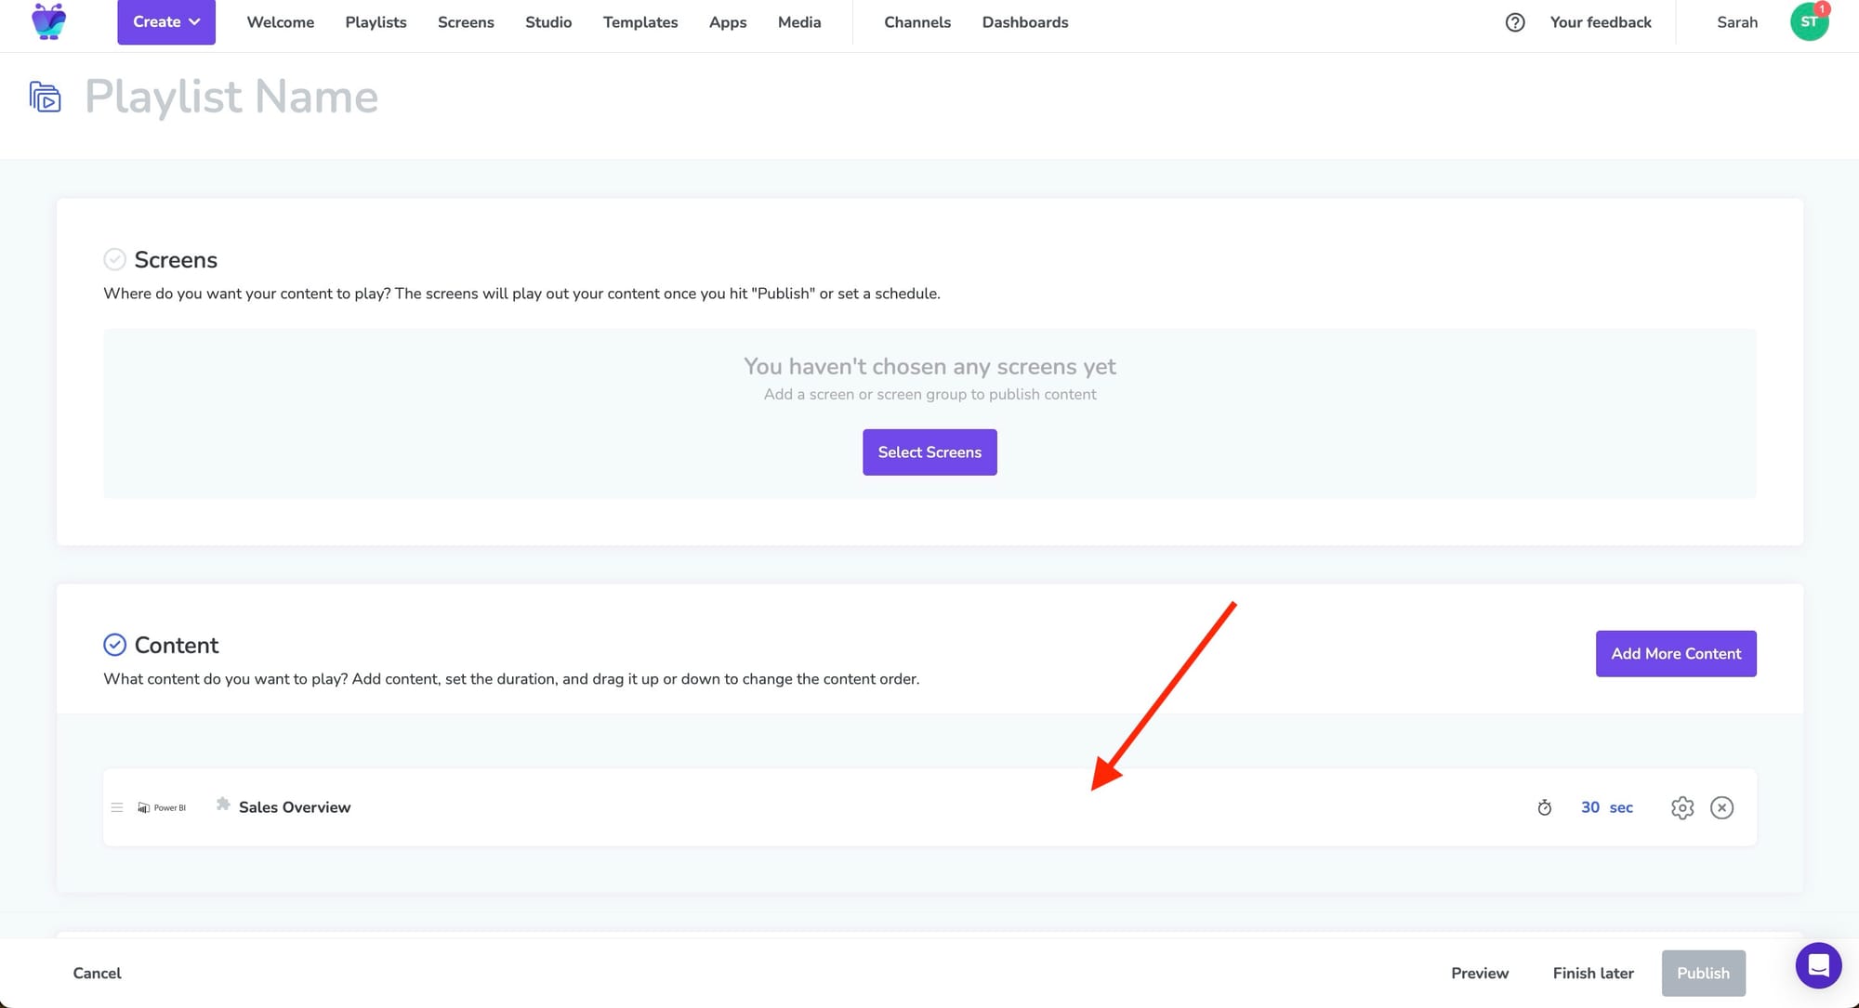Click the playlist icon beside the title
Screen dimensions: 1859x1008
45,97
